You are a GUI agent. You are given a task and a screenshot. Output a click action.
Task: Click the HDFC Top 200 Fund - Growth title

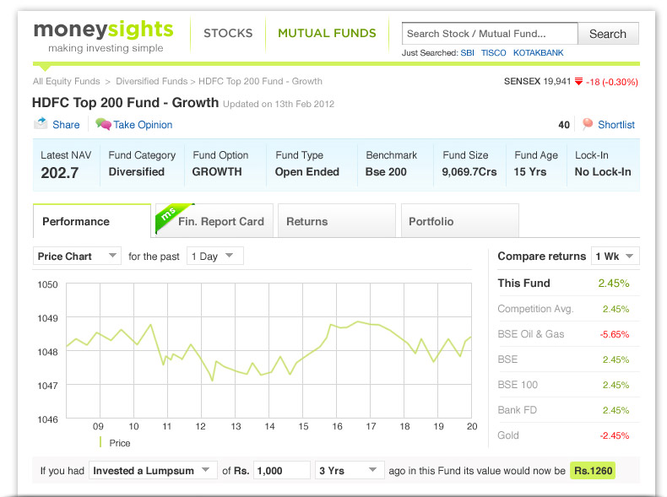(x=126, y=102)
